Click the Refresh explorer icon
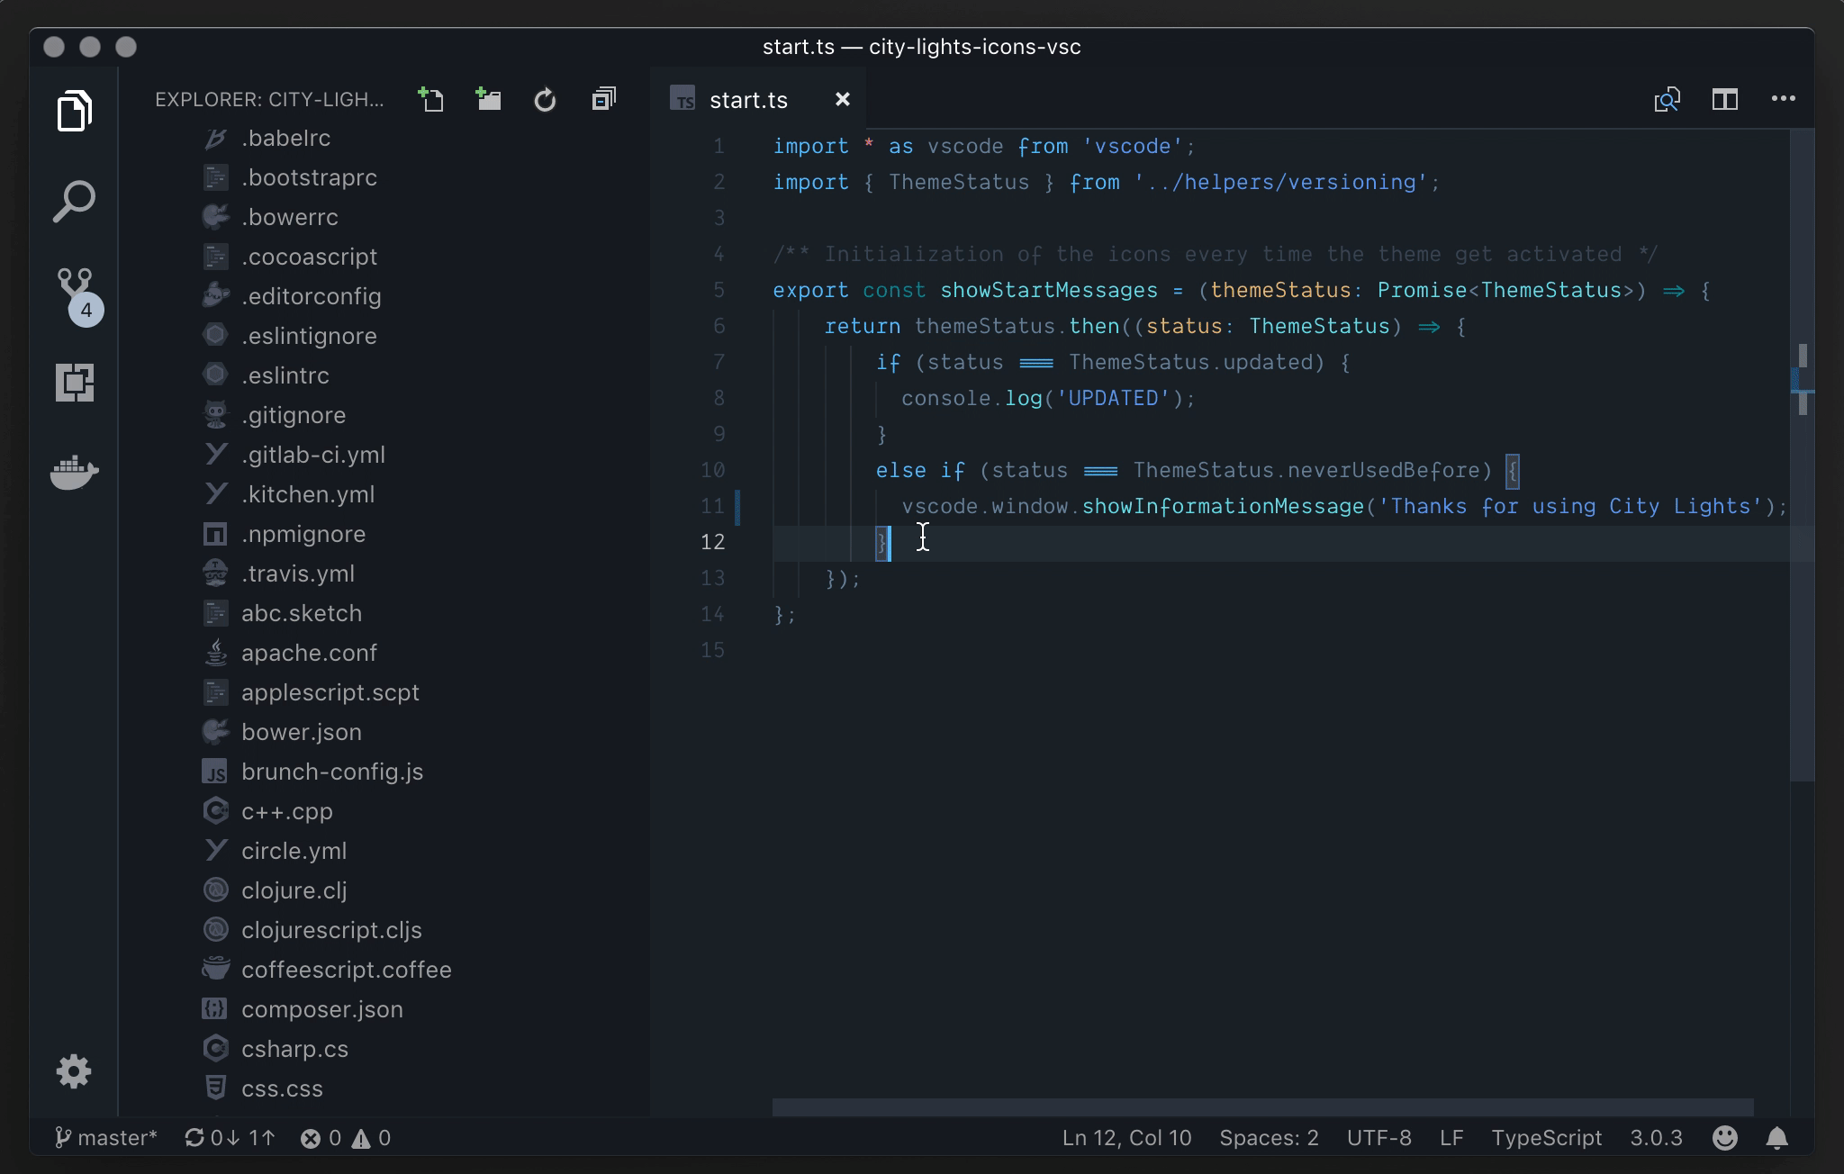The image size is (1844, 1174). (545, 98)
